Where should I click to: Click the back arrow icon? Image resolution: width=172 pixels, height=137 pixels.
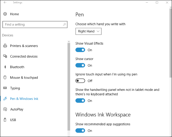coord(5,3)
